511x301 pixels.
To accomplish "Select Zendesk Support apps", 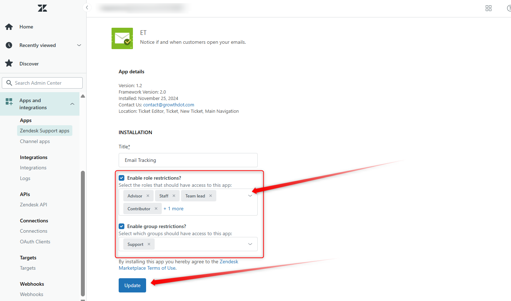I will (x=45, y=131).
